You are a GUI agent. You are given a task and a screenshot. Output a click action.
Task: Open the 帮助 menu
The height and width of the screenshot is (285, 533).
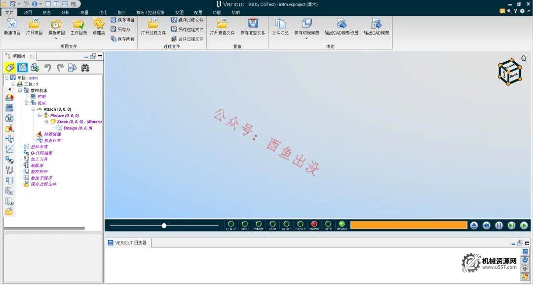235,12
